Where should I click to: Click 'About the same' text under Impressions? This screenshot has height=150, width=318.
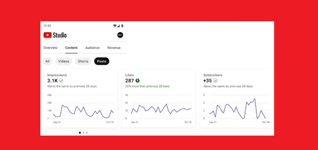72,86
